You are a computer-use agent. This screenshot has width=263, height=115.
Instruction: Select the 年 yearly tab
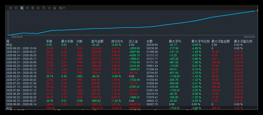[x=38, y=8]
